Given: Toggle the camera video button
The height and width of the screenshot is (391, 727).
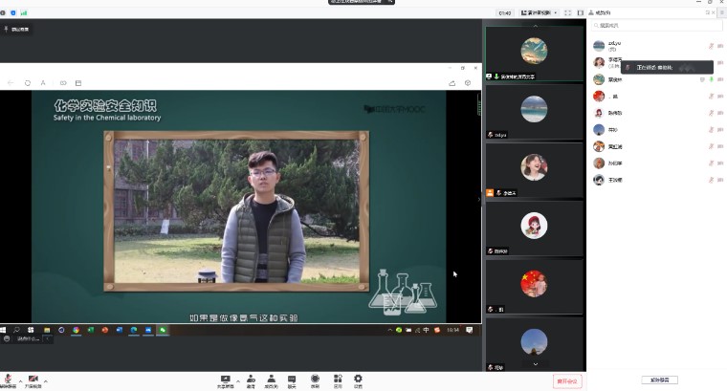Looking at the screenshot, I should (33, 381).
